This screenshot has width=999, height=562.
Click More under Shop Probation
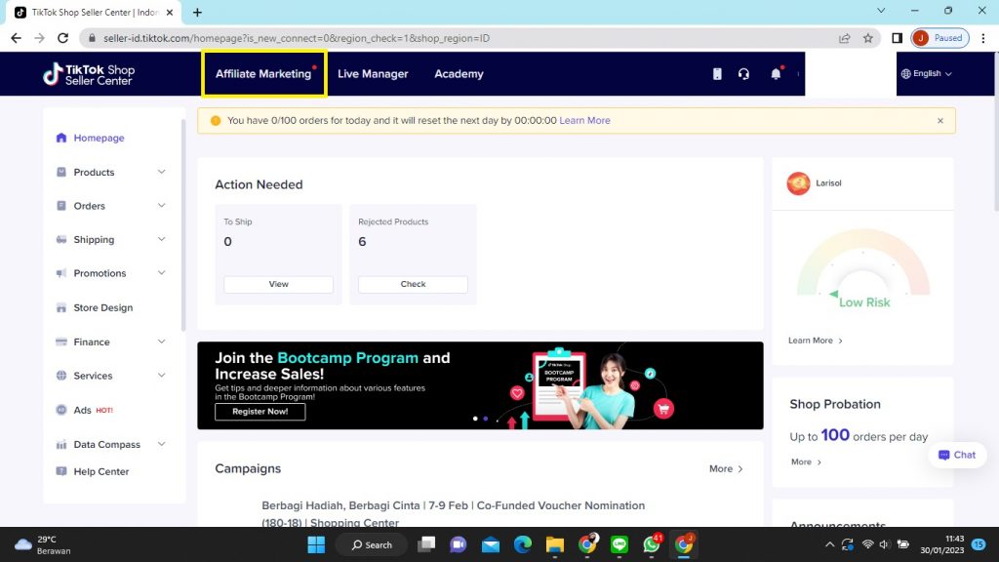tap(806, 462)
